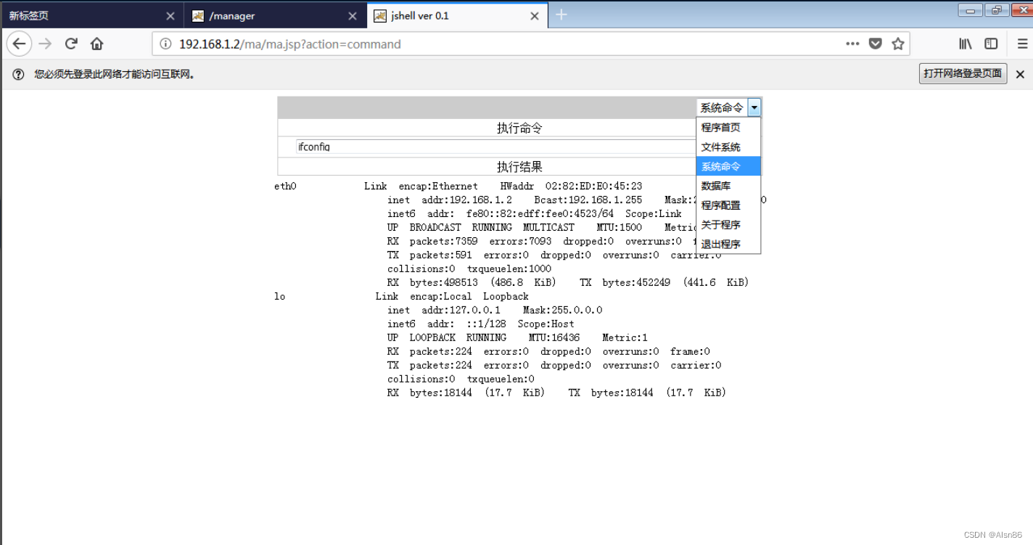
Task: Click RX bytes:18144 text
Action: pyautogui.click(x=430, y=393)
